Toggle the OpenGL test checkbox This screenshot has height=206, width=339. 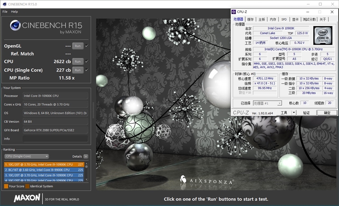(87, 46)
